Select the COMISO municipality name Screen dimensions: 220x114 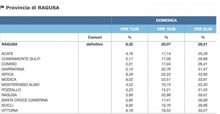(x=9, y=64)
